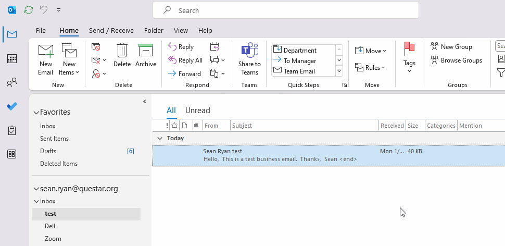Click the Reply button

click(x=181, y=47)
